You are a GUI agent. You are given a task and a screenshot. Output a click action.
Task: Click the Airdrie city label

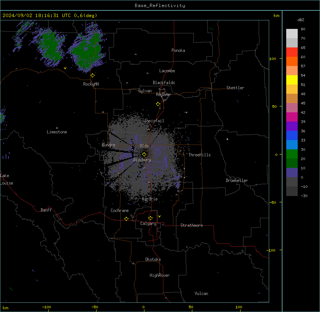click(x=150, y=199)
